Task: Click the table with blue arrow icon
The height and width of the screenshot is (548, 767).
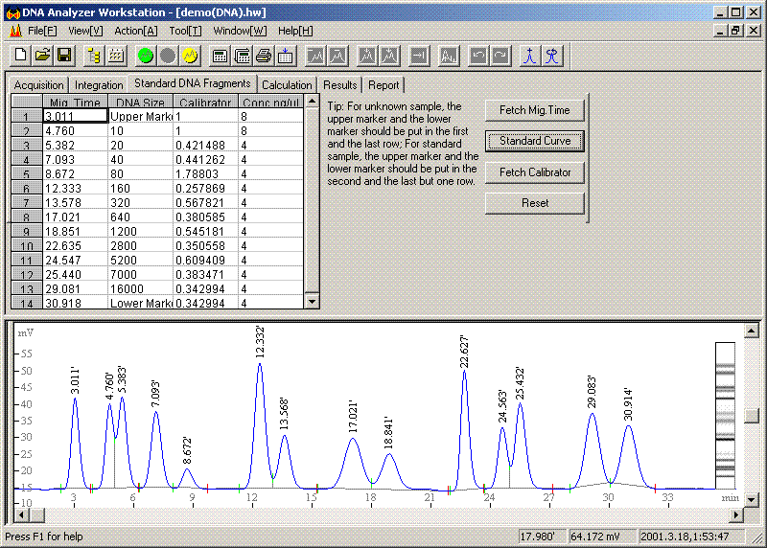Action: click(x=285, y=56)
